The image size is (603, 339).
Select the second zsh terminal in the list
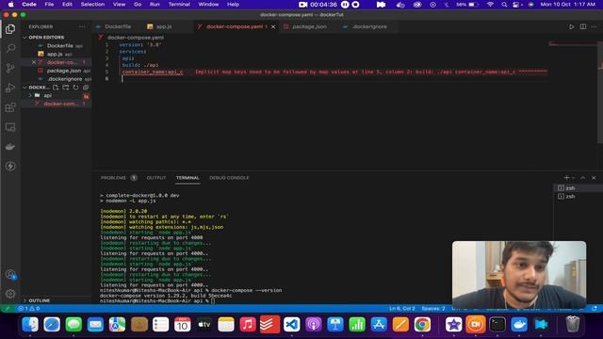(571, 197)
